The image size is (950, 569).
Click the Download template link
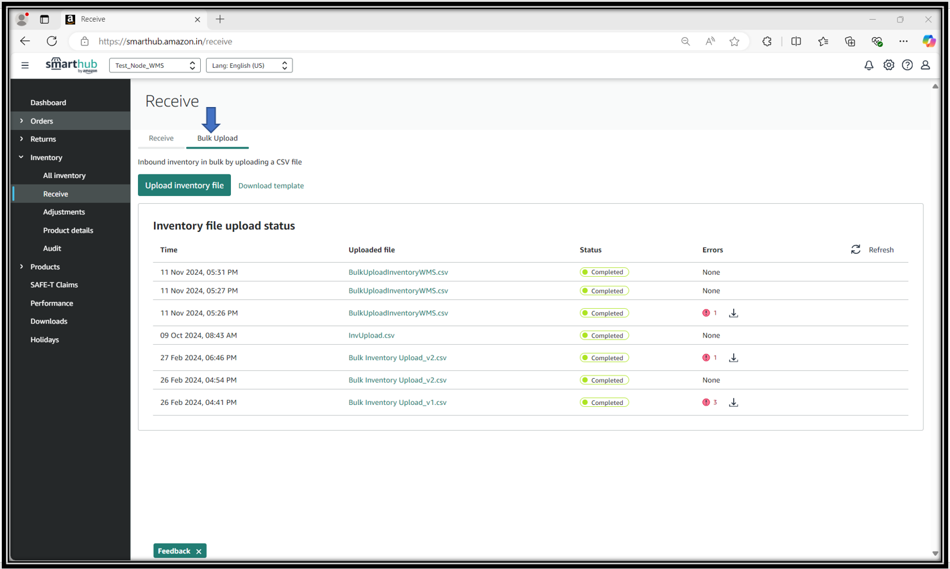271,186
